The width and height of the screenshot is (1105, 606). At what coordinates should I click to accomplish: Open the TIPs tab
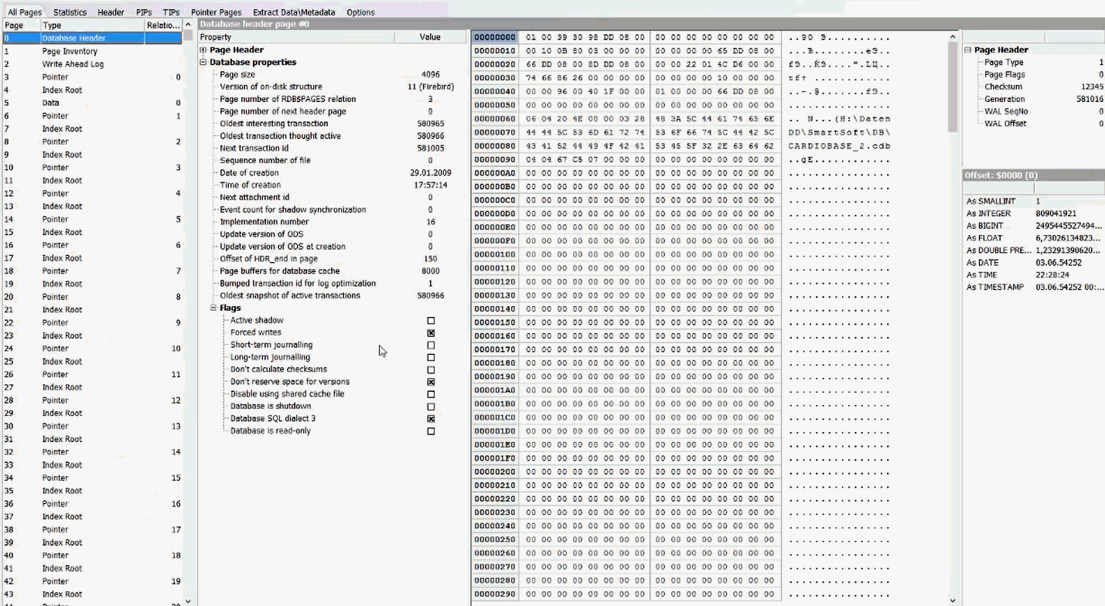point(171,12)
